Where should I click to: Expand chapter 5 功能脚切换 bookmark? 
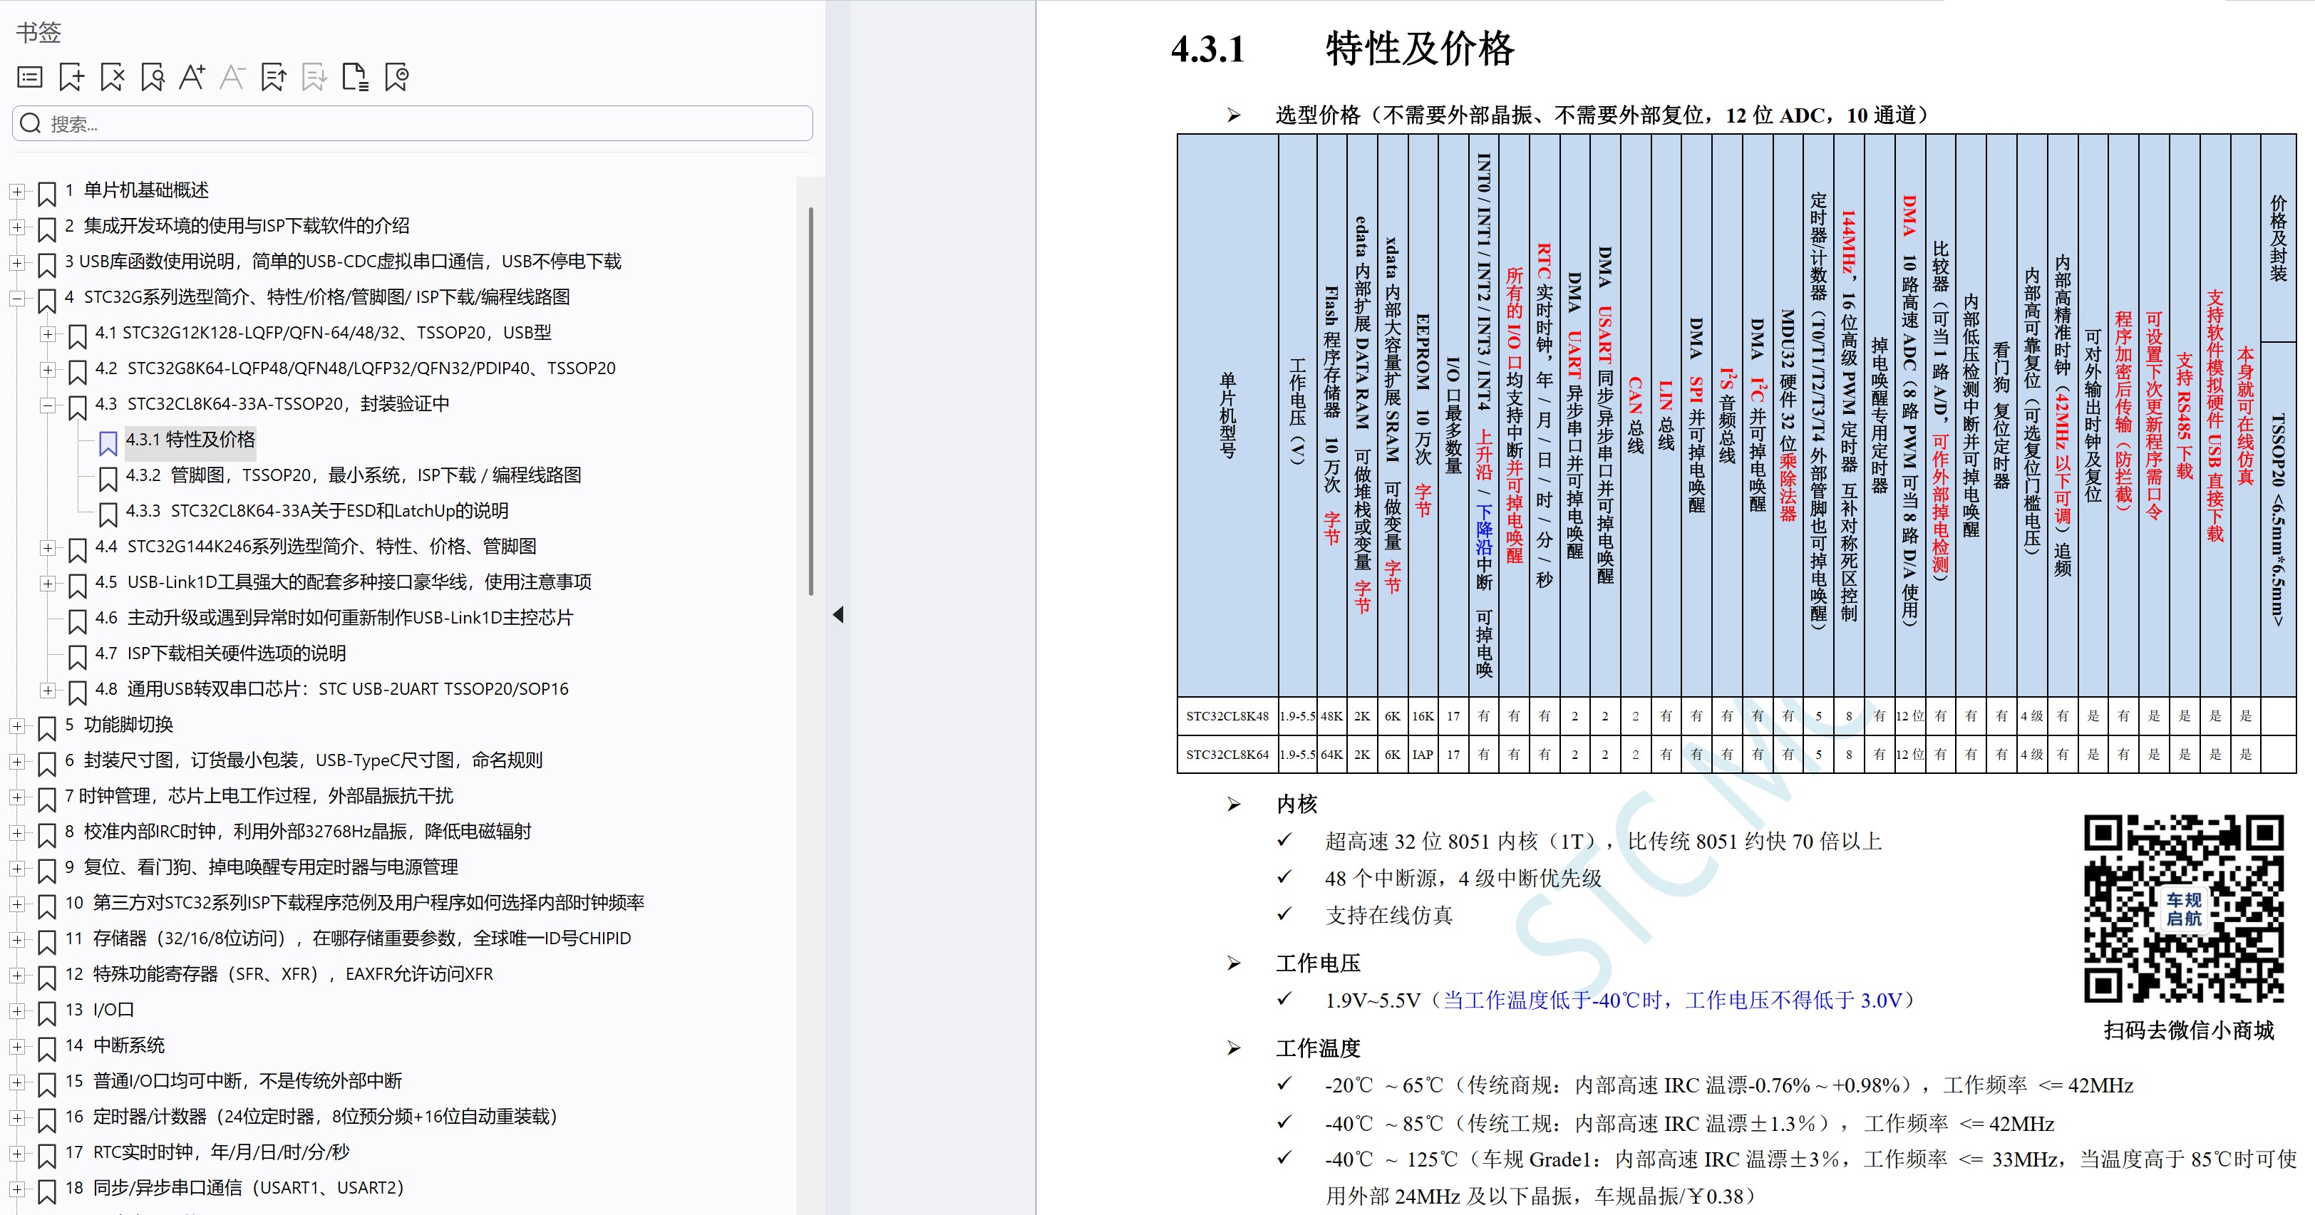click(18, 725)
